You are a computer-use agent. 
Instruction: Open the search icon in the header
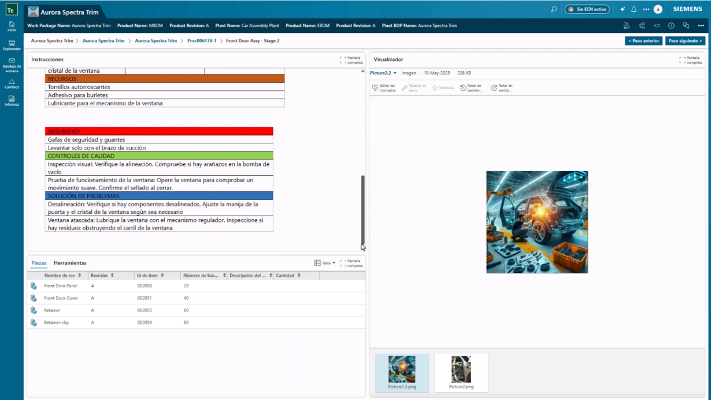(554, 9)
